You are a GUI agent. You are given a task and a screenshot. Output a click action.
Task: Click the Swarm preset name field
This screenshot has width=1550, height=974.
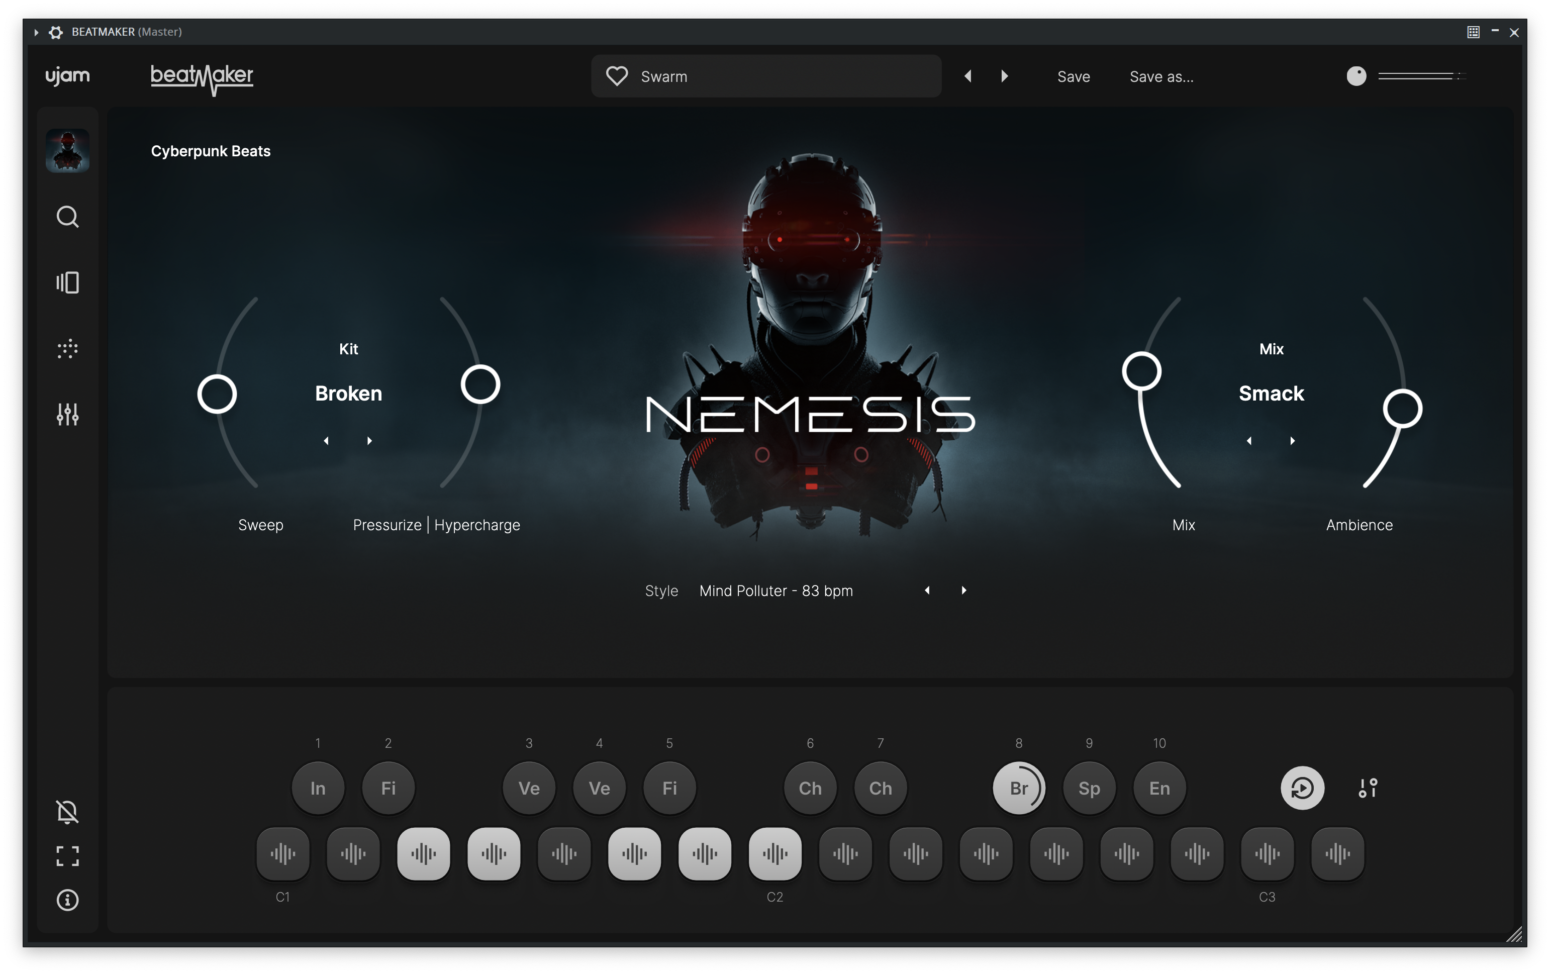coord(766,76)
